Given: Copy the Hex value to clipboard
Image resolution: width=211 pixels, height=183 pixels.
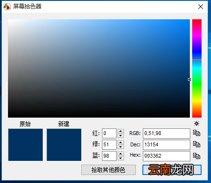Looking at the screenshot, I should pyautogui.click(x=196, y=156).
